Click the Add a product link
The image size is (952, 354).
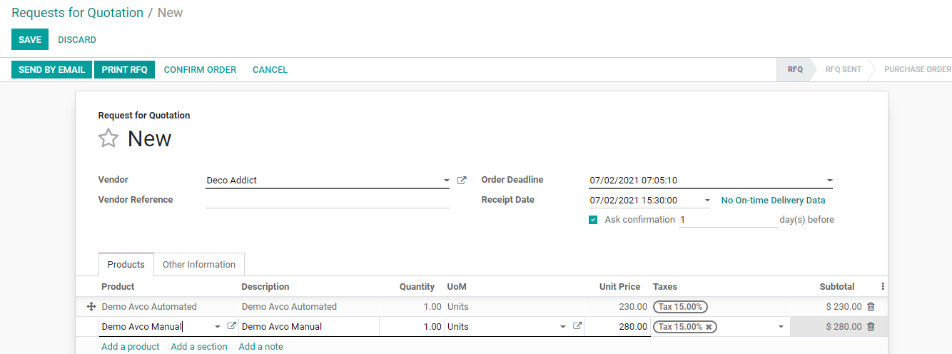pos(131,346)
